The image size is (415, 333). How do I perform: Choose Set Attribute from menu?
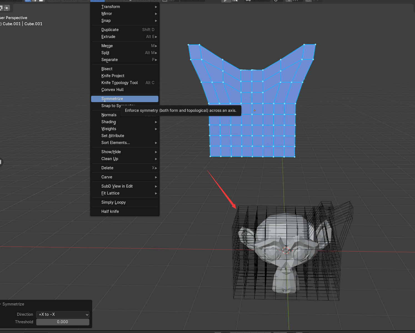(125, 136)
